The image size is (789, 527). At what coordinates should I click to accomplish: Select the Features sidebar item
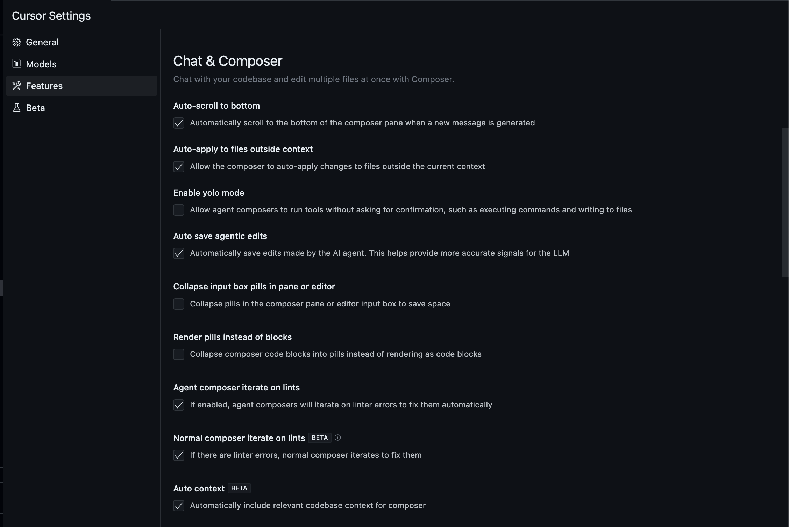click(44, 86)
